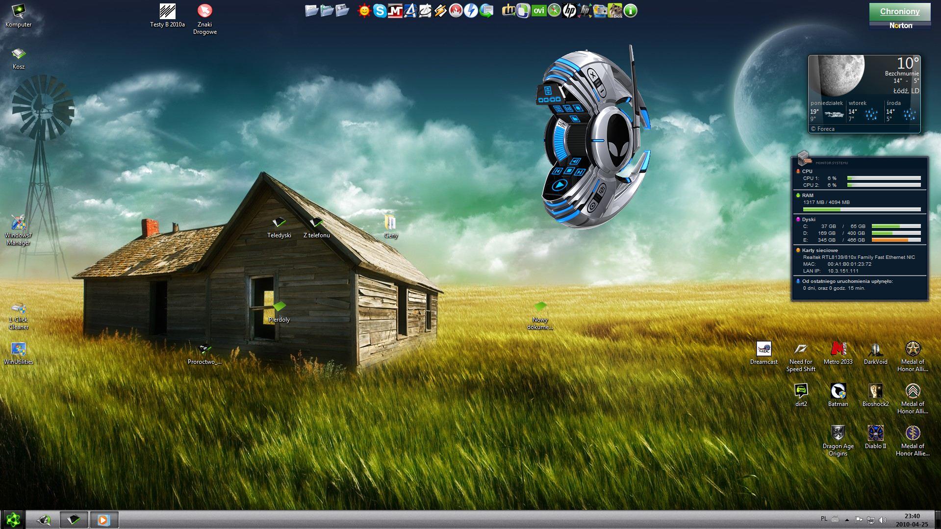Open the first folder in top dock

coord(311,11)
